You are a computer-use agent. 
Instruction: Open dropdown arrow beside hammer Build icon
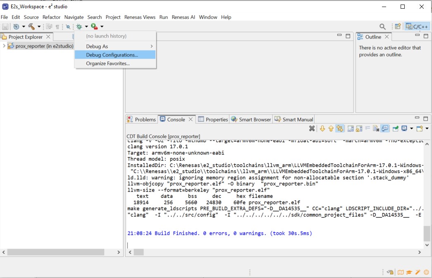(39, 27)
